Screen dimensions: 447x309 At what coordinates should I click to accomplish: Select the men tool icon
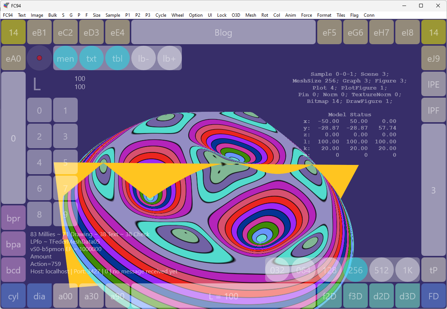(65, 58)
